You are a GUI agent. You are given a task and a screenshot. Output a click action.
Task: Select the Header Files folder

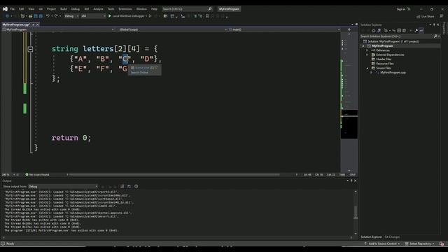384,59
